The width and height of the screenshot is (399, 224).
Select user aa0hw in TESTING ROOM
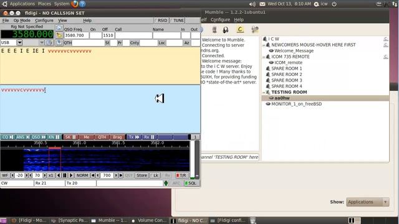point(282,98)
